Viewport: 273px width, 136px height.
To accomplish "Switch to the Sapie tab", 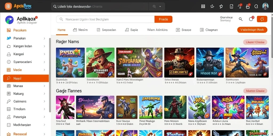I will (x=131, y=30).
